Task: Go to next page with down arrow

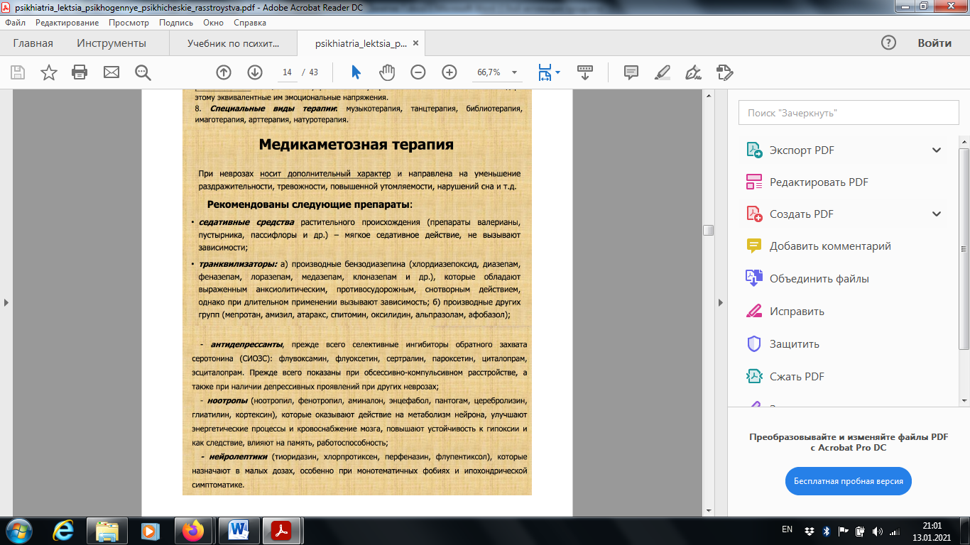Action: click(x=255, y=72)
